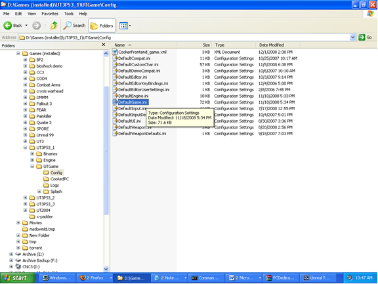Screen dimensions: 378x284
Task: Open the Help menu
Action: [83, 14]
